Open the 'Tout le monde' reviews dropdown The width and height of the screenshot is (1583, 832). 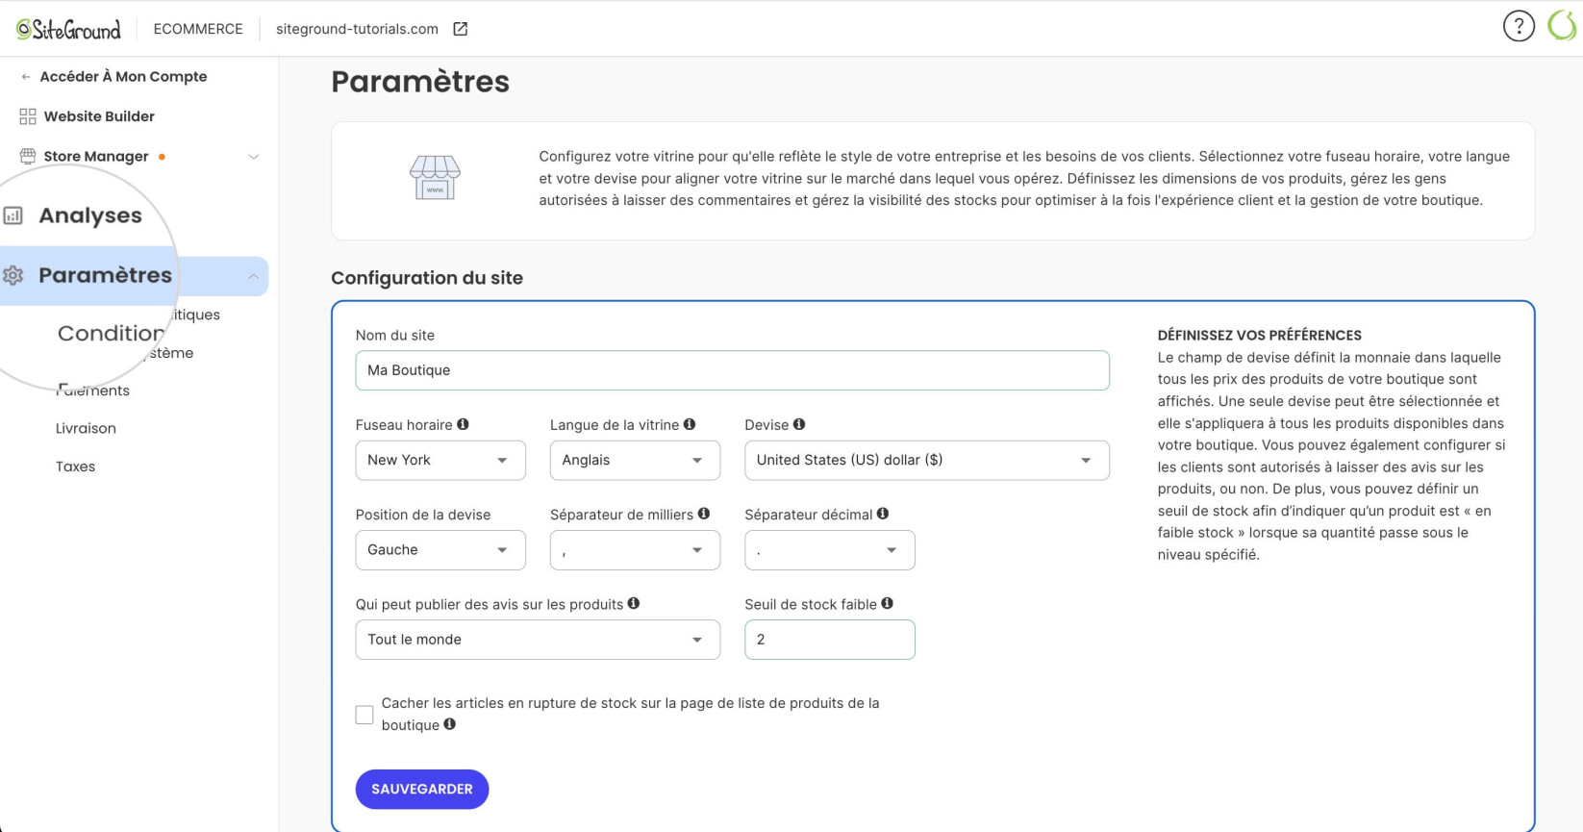[538, 640]
